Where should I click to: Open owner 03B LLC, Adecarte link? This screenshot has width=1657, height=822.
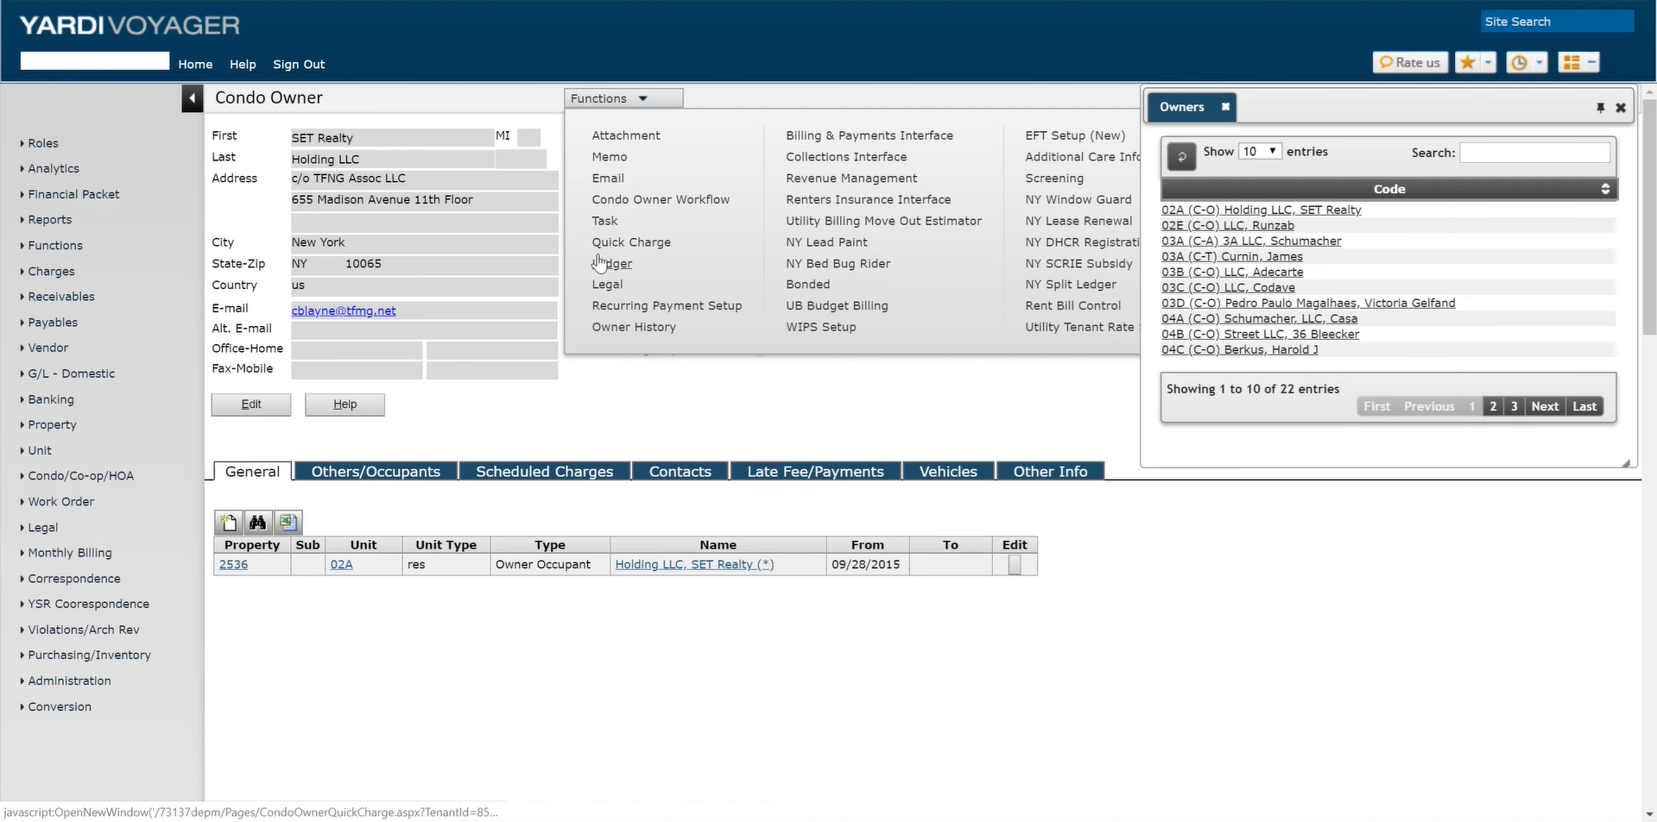pos(1232,272)
